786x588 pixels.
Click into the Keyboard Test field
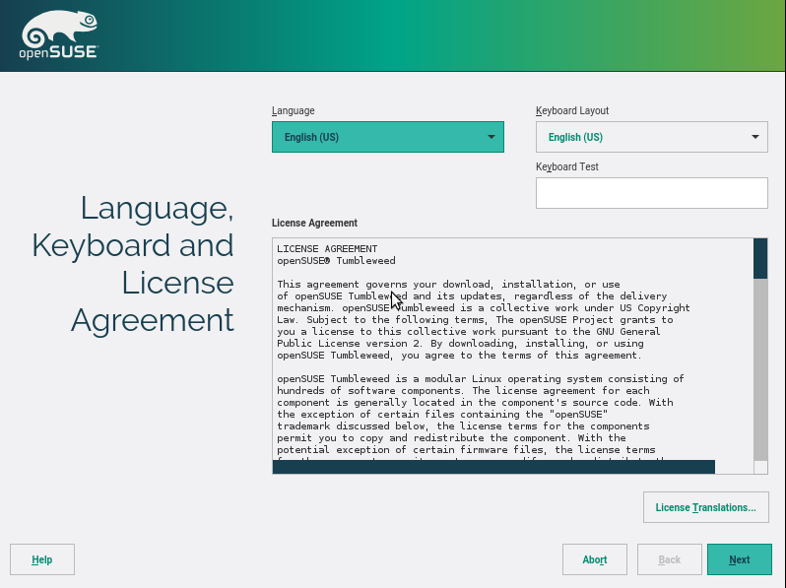pos(652,193)
